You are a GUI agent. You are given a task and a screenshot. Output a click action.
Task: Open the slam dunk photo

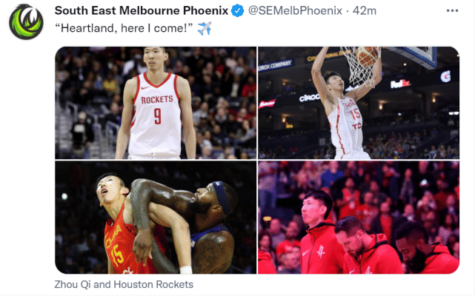359,103
